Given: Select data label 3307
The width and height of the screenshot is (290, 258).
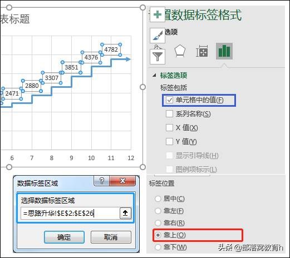Looking at the screenshot, I should click(52, 78).
